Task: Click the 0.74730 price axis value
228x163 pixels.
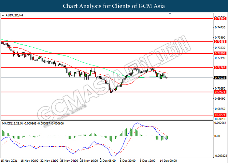Action: (220, 27)
